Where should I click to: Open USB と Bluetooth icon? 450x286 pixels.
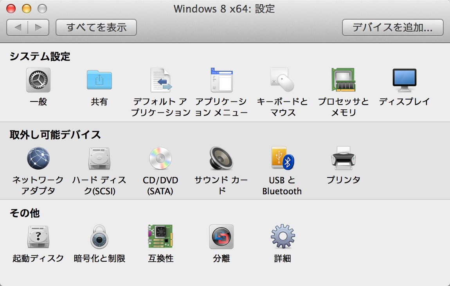pos(283,158)
